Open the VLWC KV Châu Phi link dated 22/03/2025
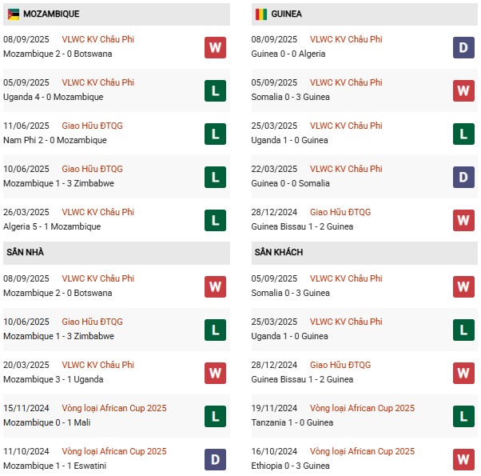The image size is (481, 476). (346, 169)
